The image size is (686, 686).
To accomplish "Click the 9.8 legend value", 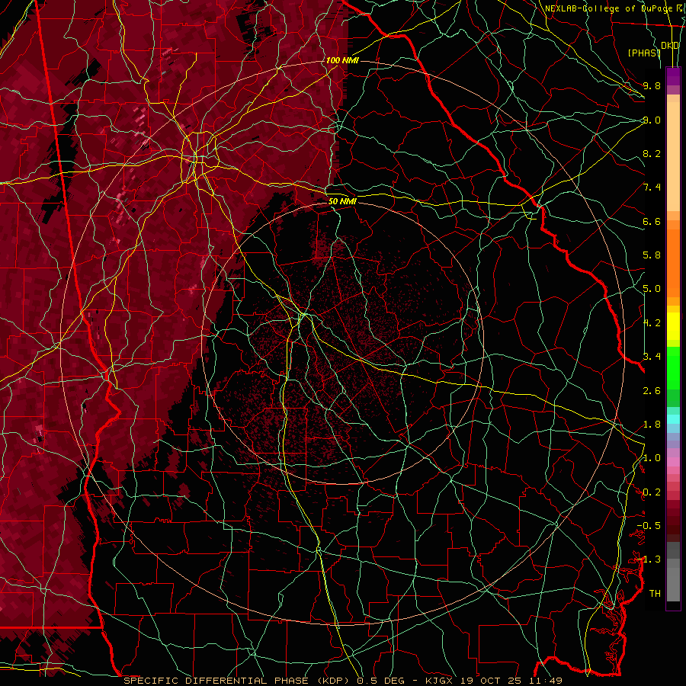I will tap(652, 85).
